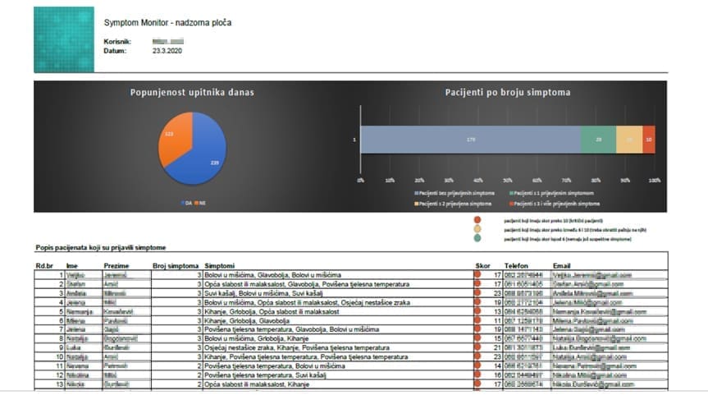The width and height of the screenshot is (708, 418).
Task: Click the red three-or-more symptoms bar segment
Action: 649,140
